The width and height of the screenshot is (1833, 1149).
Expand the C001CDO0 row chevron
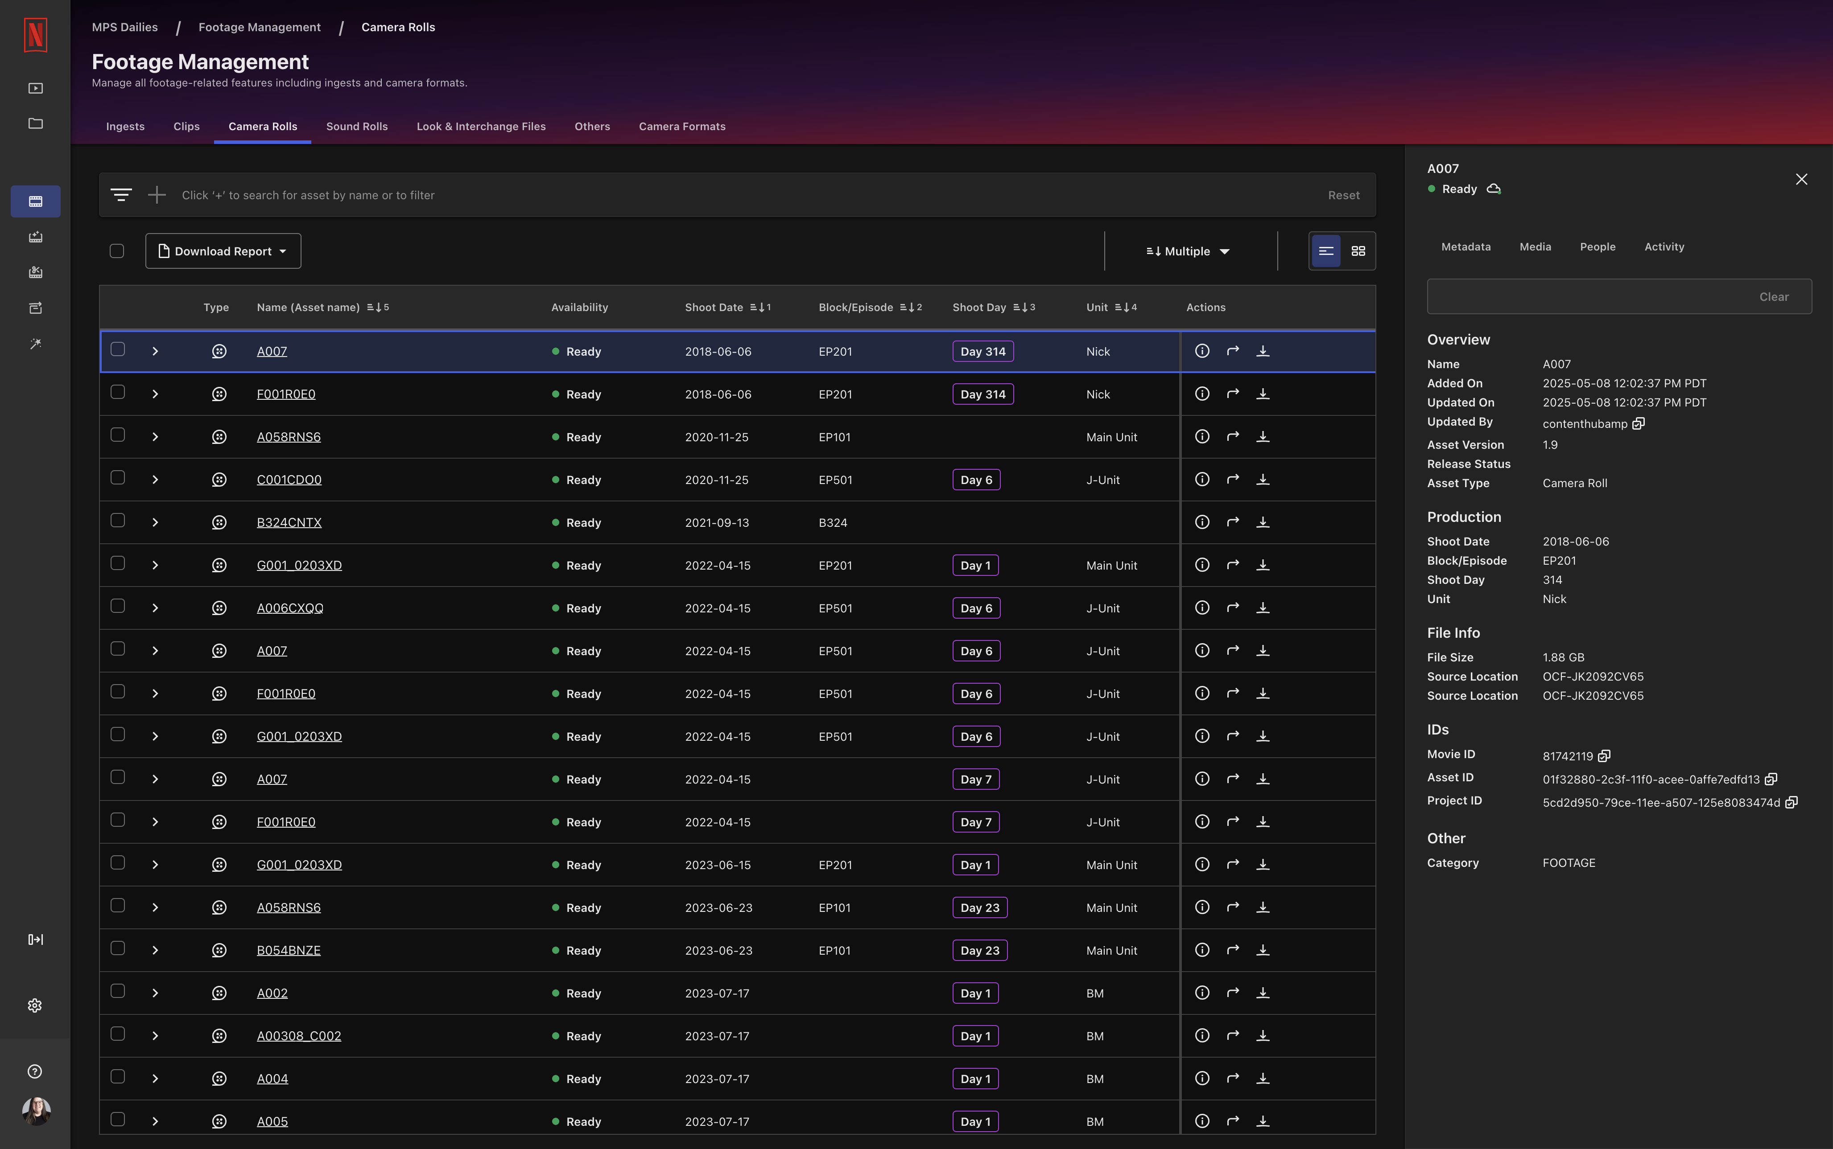155,480
